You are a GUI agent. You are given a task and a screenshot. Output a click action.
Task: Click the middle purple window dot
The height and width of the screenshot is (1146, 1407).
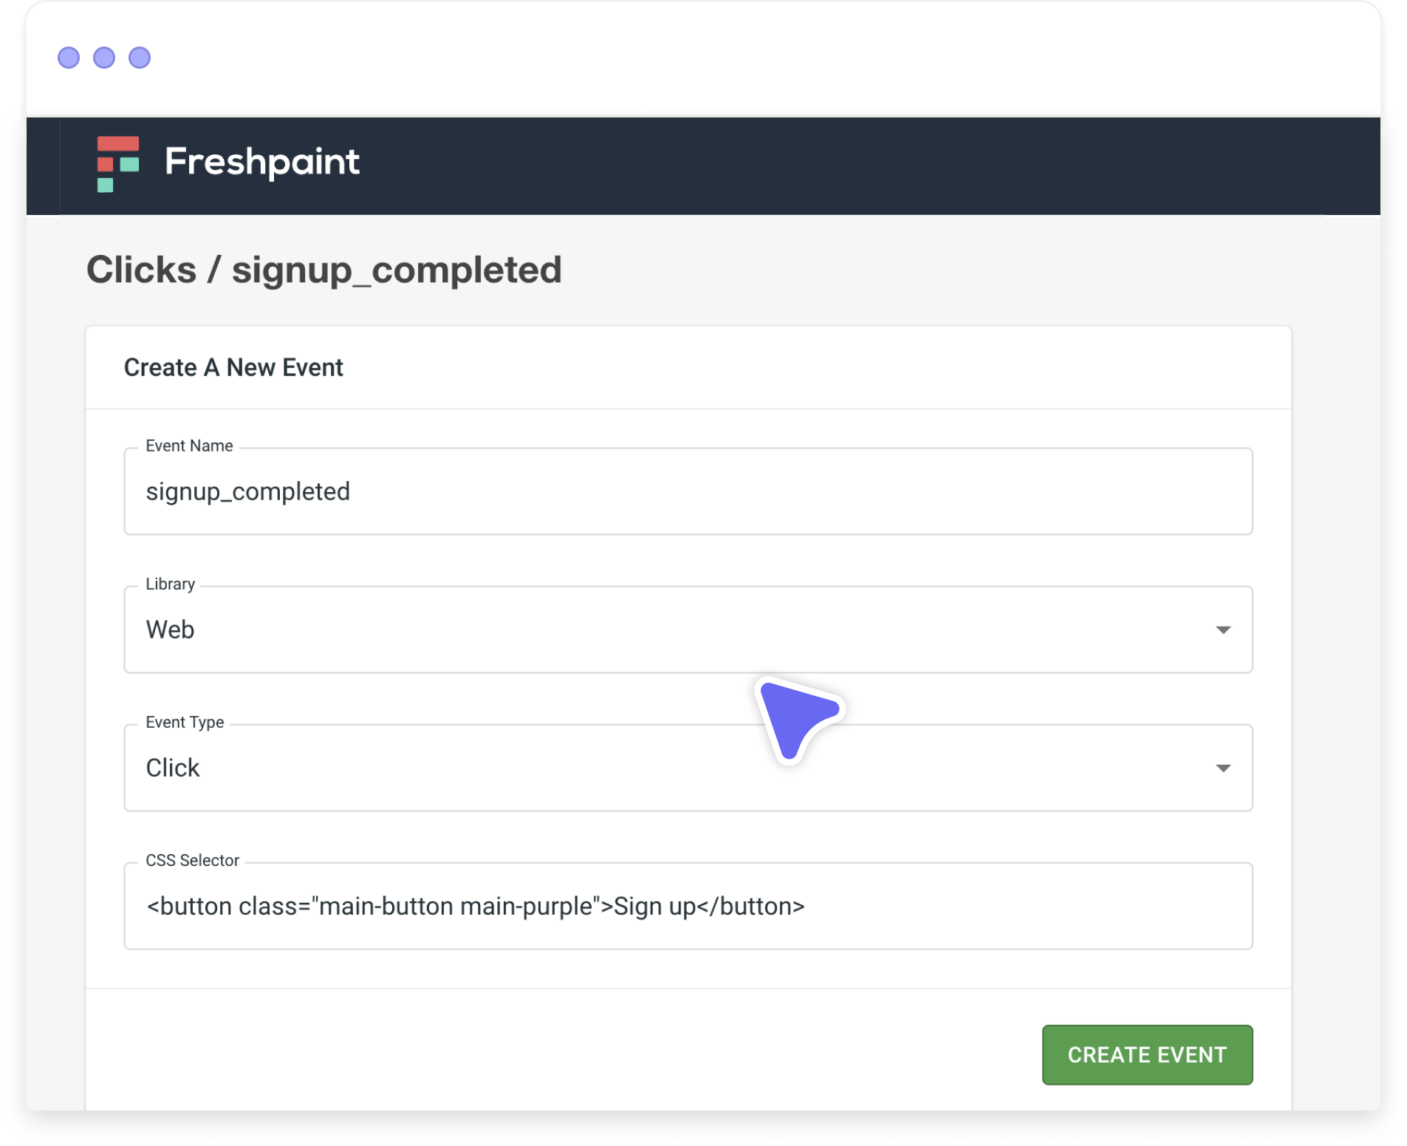(x=104, y=58)
